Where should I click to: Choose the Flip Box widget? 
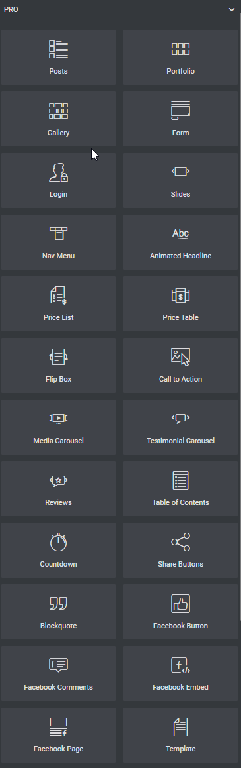59,366
